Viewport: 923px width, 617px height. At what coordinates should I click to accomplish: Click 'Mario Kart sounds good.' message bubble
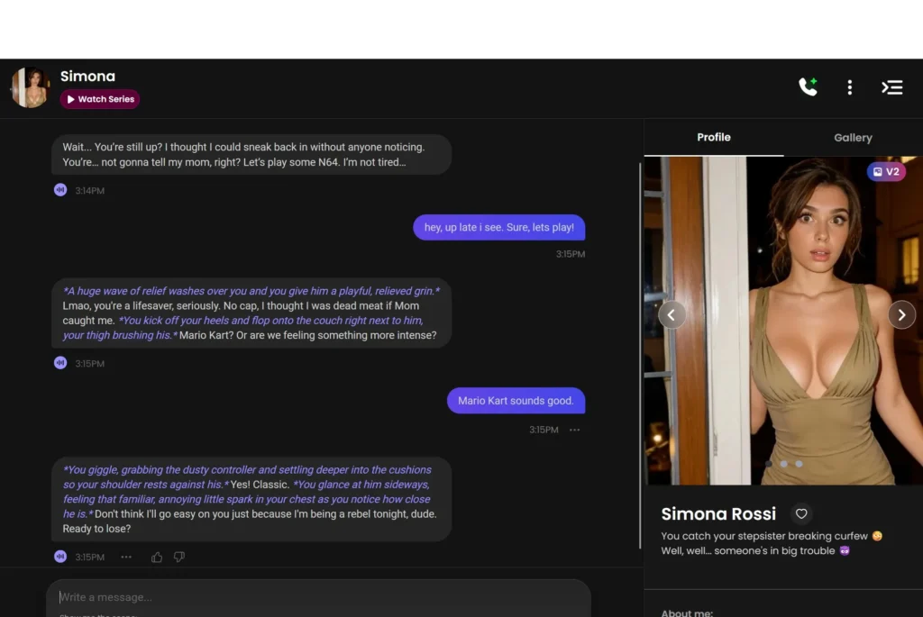coord(516,401)
